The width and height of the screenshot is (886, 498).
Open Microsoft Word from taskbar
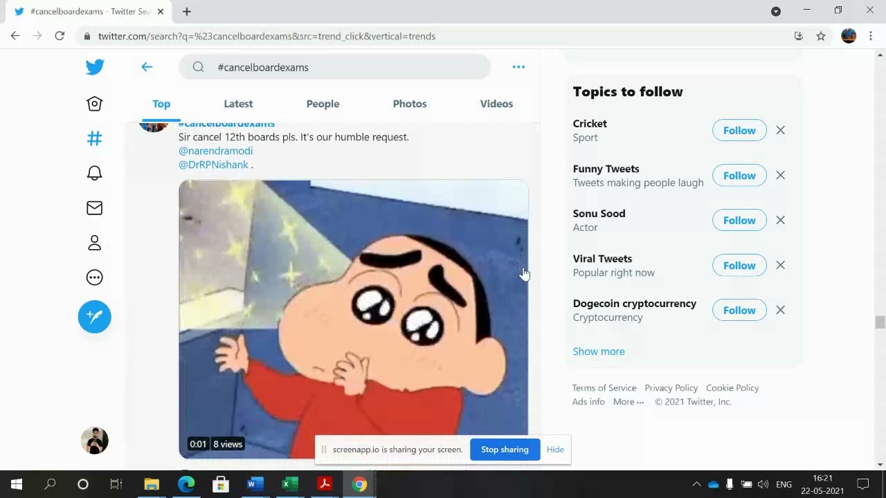pyautogui.click(x=255, y=484)
